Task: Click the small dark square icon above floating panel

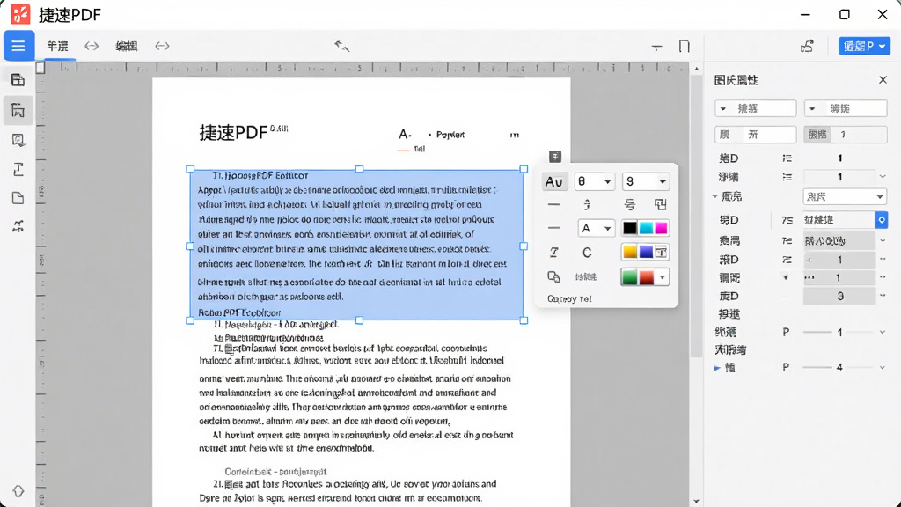Action: pyautogui.click(x=554, y=157)
